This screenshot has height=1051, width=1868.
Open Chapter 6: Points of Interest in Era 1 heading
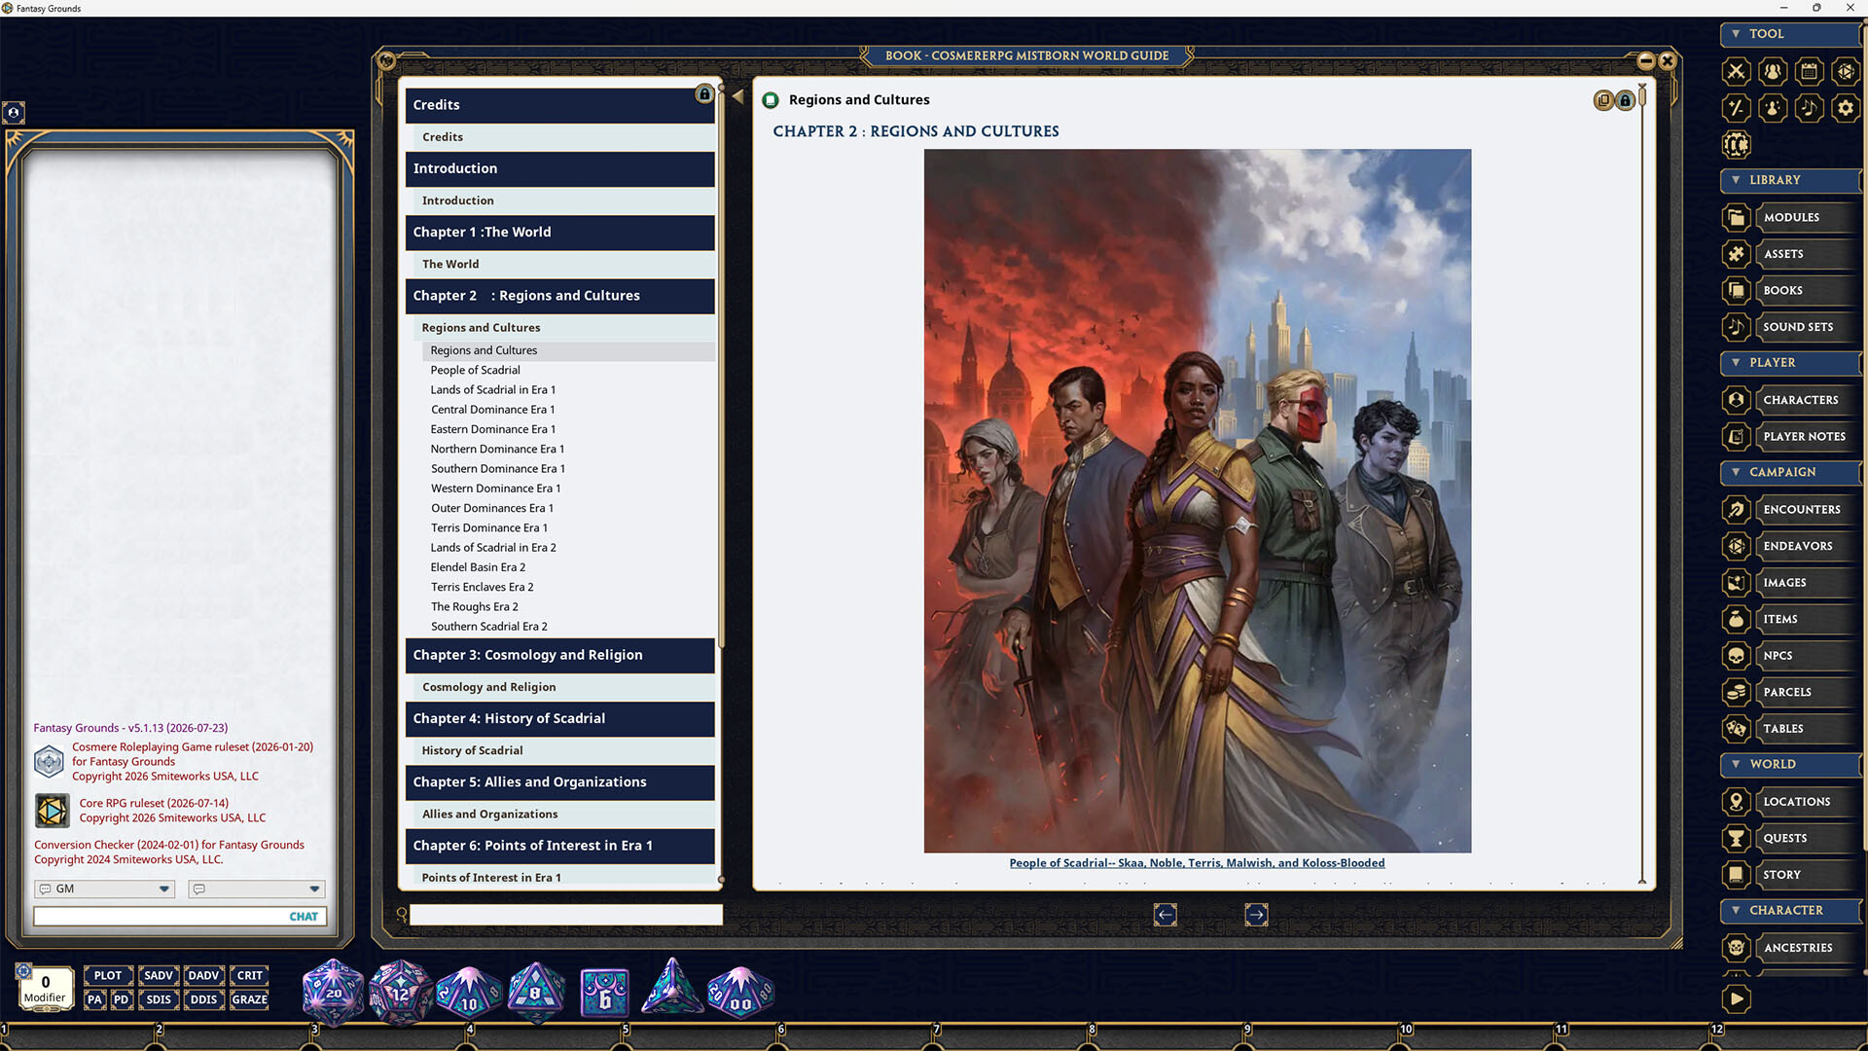(x=559, y=846)
